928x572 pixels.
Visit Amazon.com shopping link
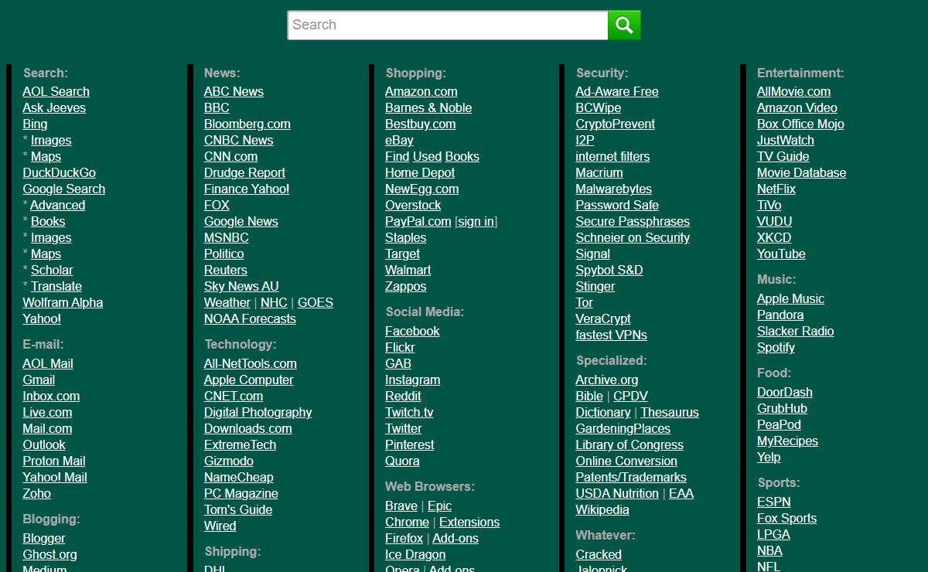pos(421,91)
